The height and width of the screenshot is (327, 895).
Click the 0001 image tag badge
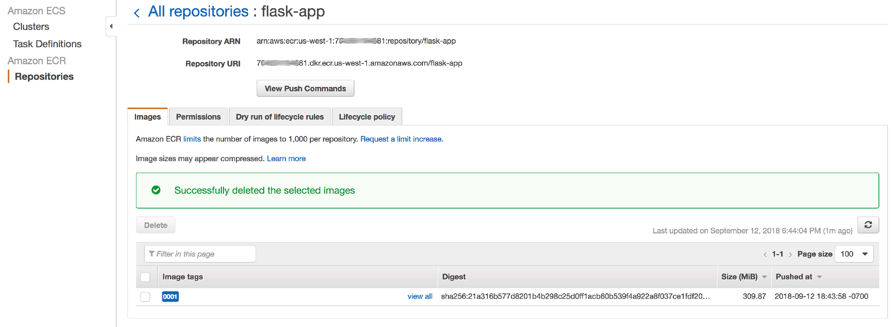coord(170,297)
